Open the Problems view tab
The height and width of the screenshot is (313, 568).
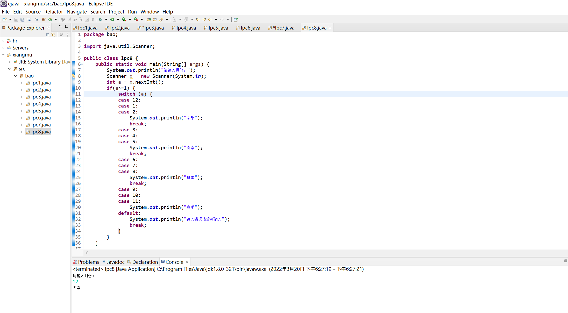88,262
